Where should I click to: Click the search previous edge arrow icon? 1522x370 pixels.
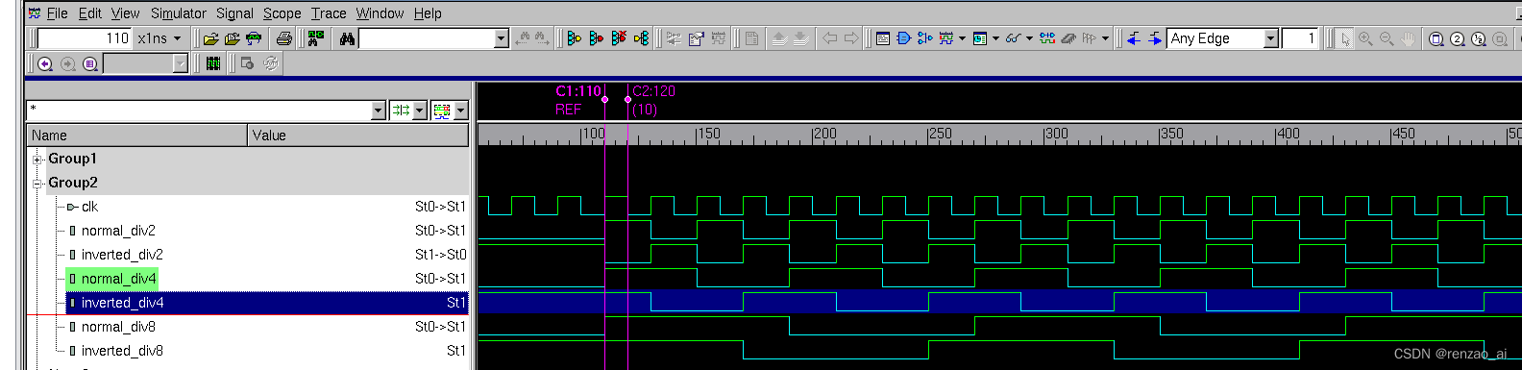tap(1134, 38)
